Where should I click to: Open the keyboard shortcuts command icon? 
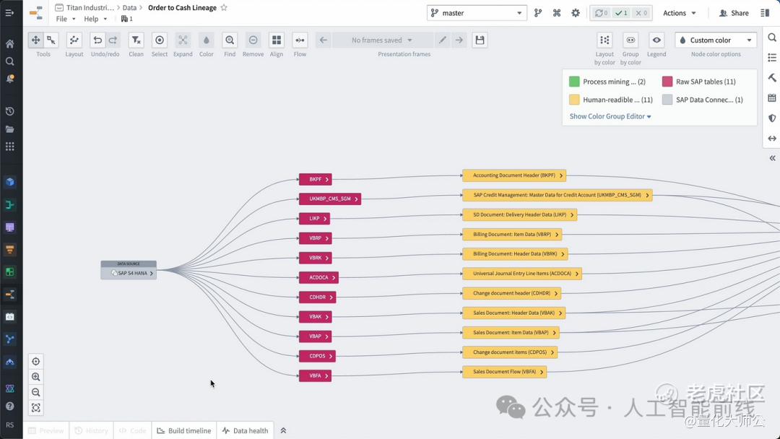557,13
